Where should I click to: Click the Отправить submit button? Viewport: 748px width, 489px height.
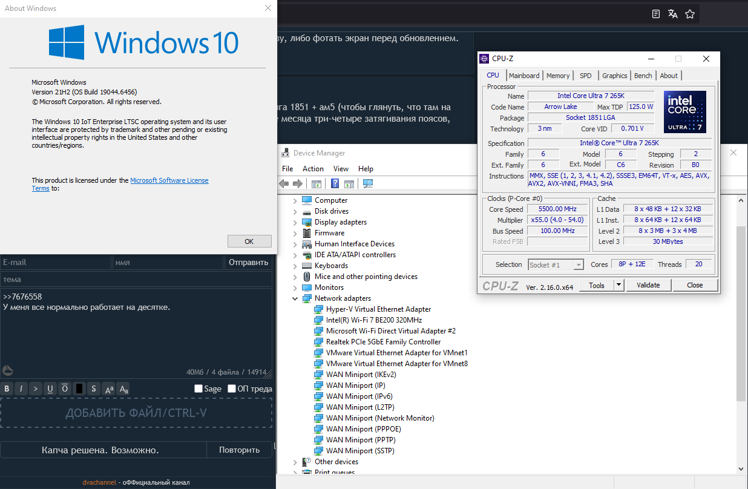[248, 262]
